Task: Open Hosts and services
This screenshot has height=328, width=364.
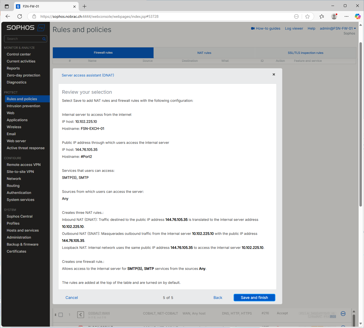Action: 23,230
